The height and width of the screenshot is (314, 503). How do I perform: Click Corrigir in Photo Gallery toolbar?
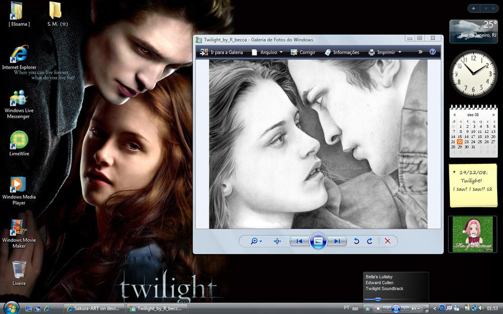[303, 53]
